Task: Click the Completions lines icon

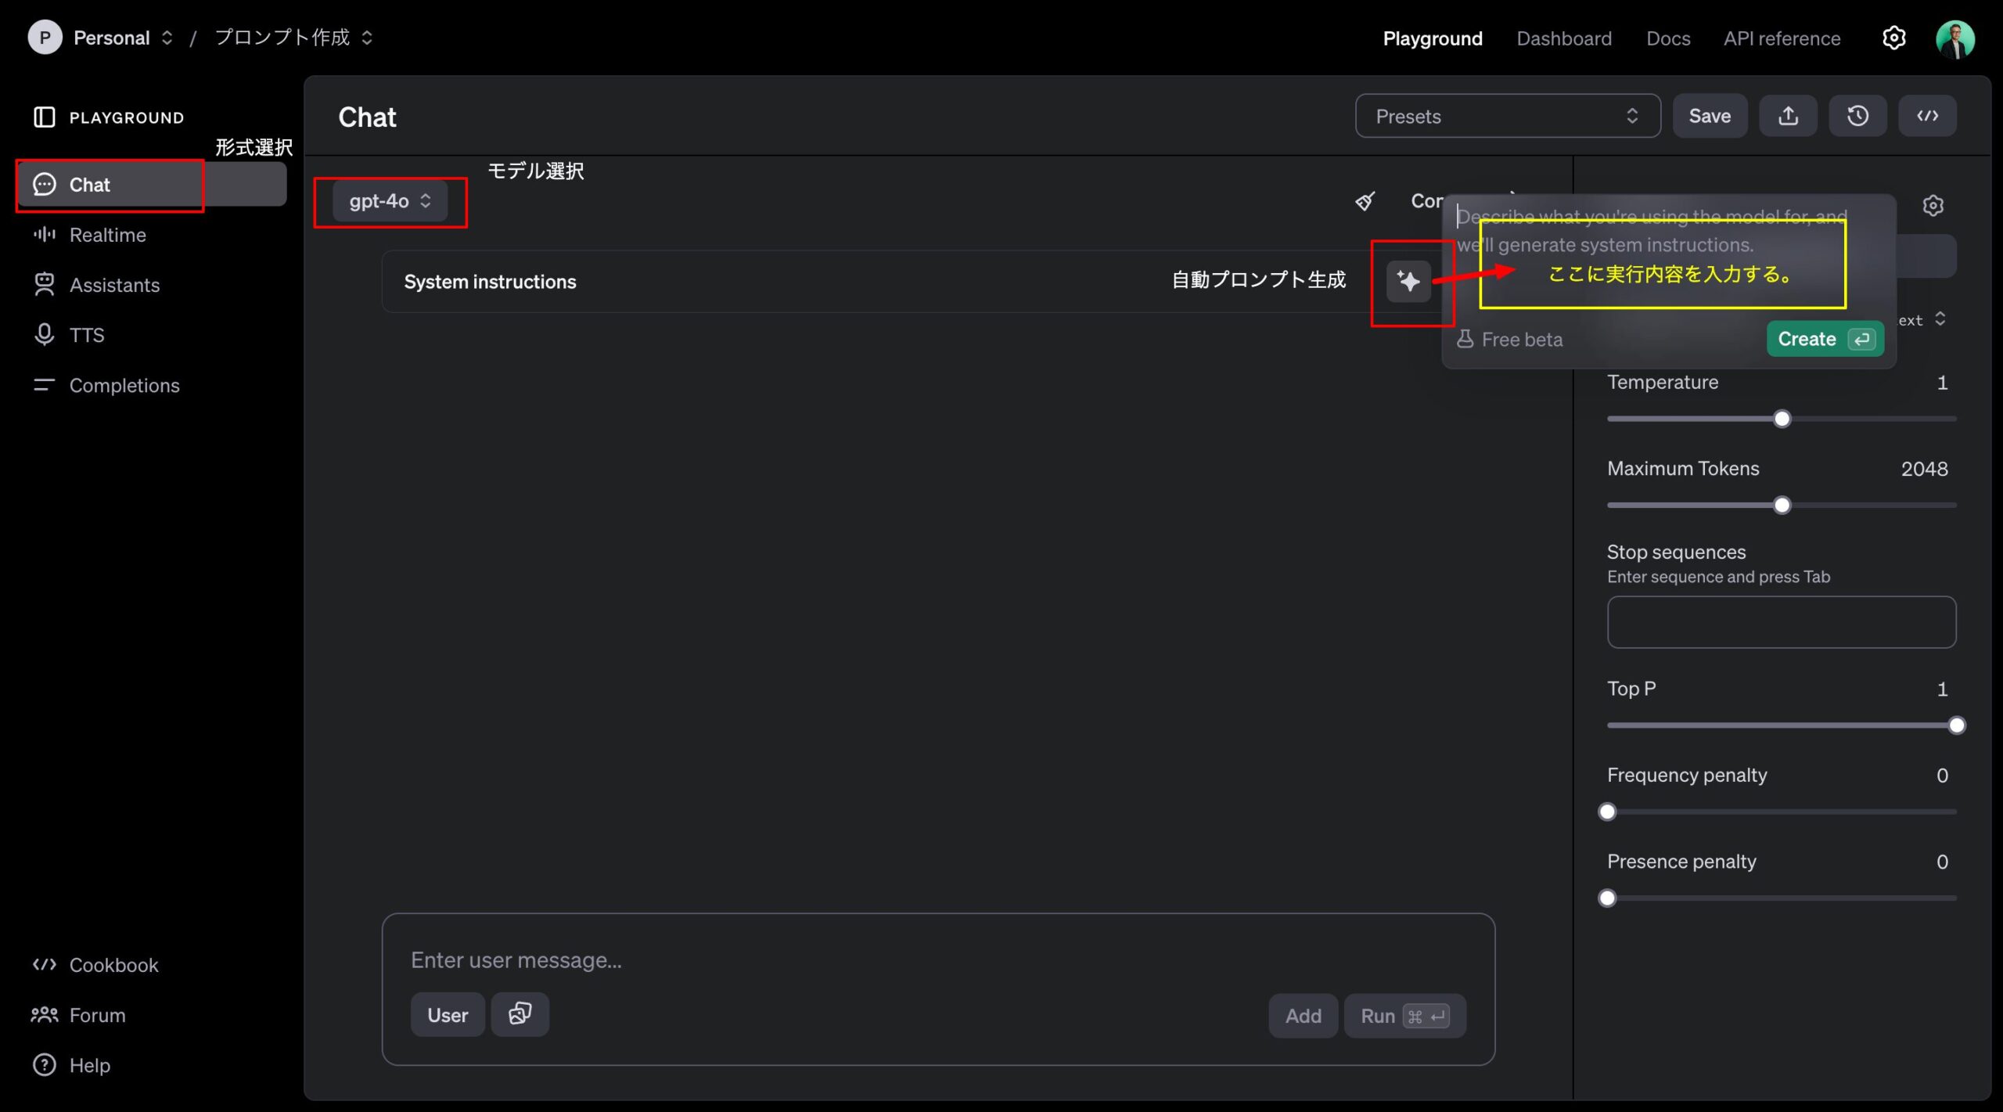Action: [x=45, y=384]
